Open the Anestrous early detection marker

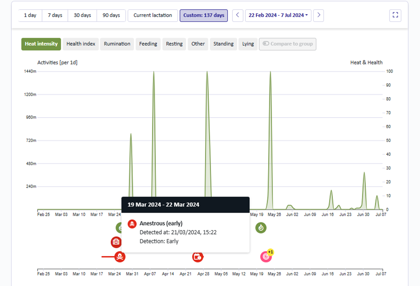point(120,257)
